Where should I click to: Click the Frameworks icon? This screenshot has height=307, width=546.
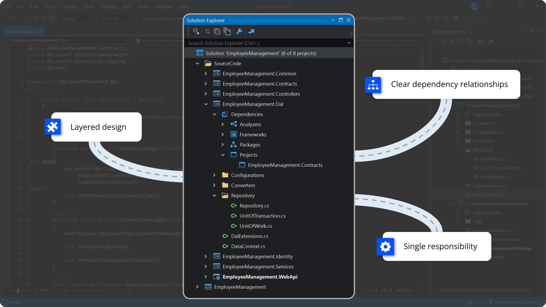233,134
